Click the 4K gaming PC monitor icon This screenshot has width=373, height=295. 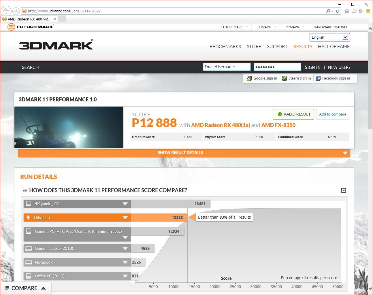point(29,204)
